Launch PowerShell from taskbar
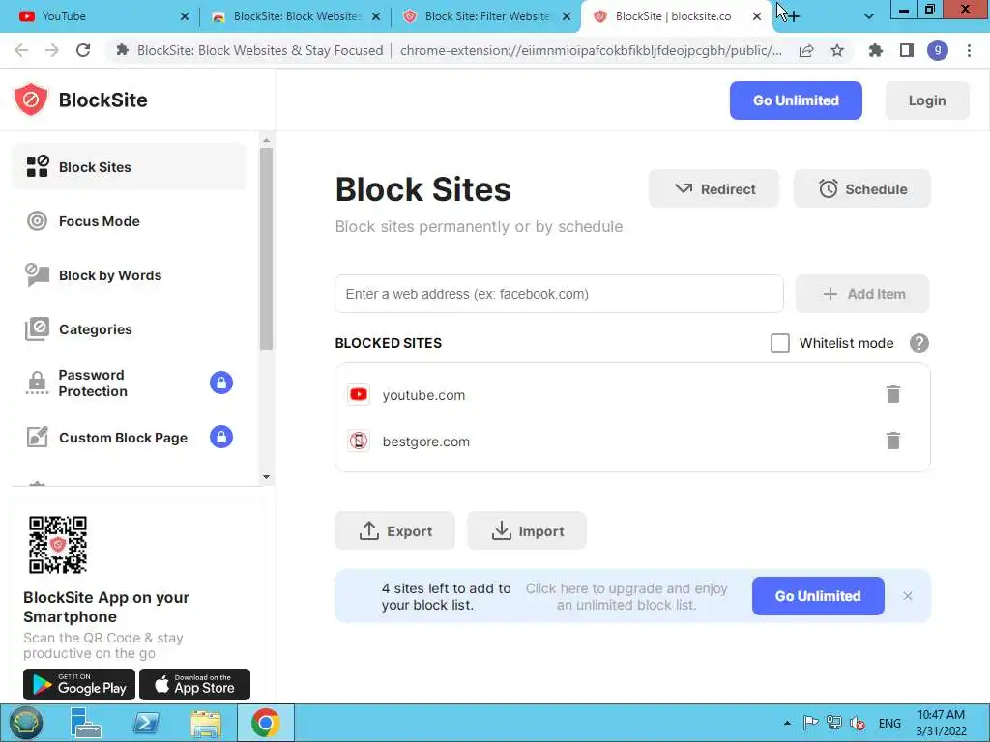Image resolution: width=990 pixels, height=742 pixels. [x=146, y=723]
